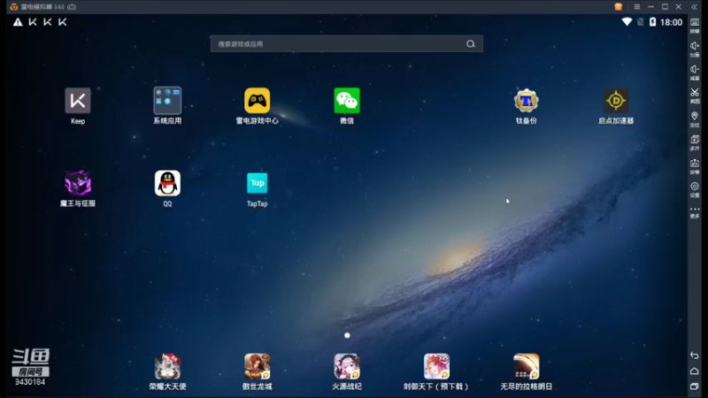This screenshot has height=398, width=708.
Task: Launch the 启点加速器 app
Action: pos(616,101)
